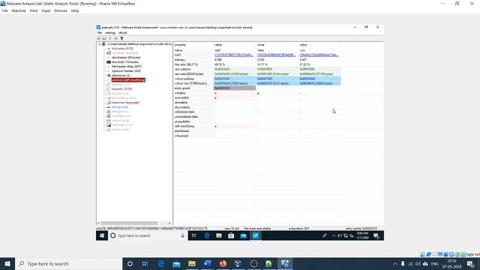Click host taskbar search box
This screenshot has width=480, height=270.
(68, 263)
